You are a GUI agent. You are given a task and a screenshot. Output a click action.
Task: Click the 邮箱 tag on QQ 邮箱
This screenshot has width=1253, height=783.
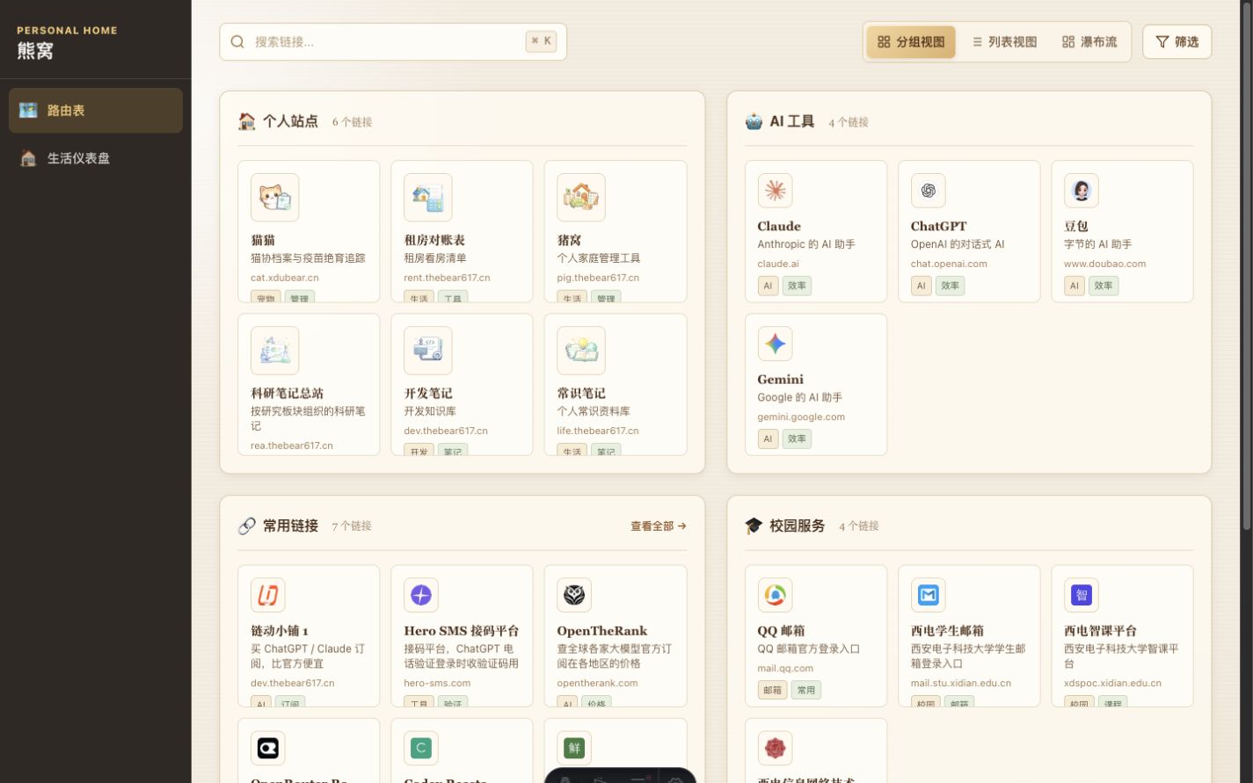[x=772, y=690]
